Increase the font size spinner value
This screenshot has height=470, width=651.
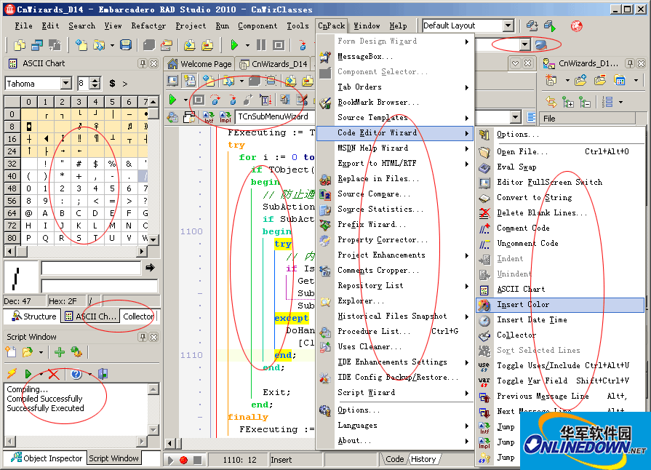[95, 81]
